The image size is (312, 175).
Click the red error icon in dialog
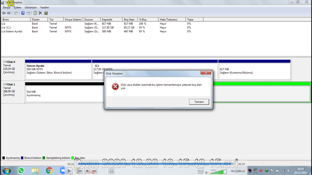pyautogui.click(x=115, y=86)
